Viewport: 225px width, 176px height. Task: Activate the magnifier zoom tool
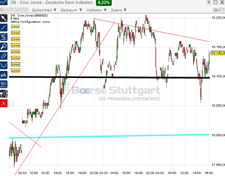[4, 46]
